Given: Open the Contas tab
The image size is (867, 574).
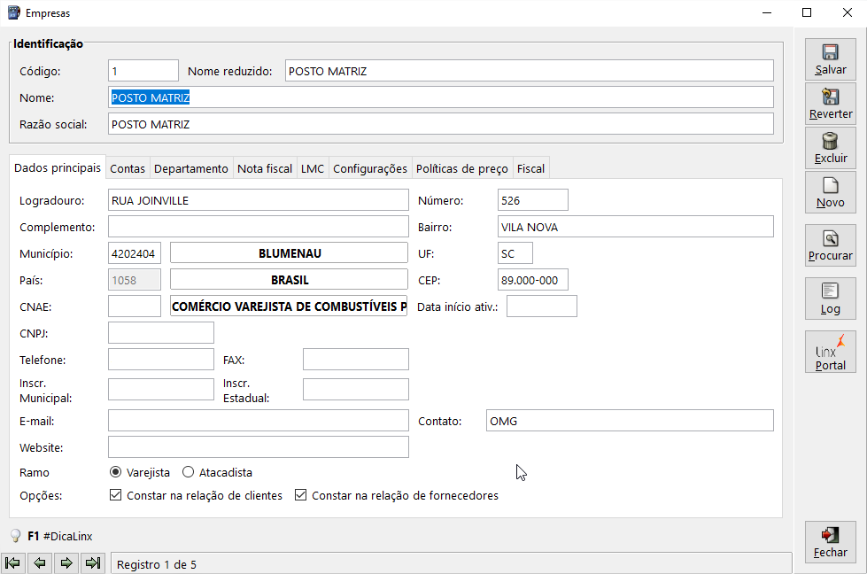Looking at the screenshot, I should pos(128,168).
